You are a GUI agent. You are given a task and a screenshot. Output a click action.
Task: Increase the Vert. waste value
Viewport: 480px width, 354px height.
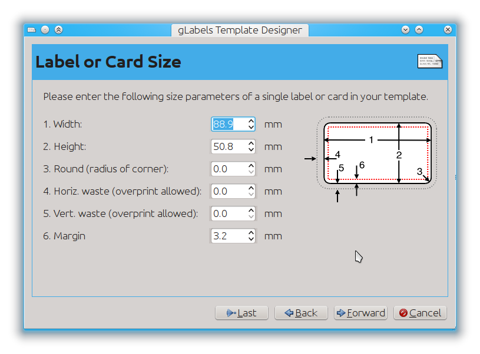(251, 211)
